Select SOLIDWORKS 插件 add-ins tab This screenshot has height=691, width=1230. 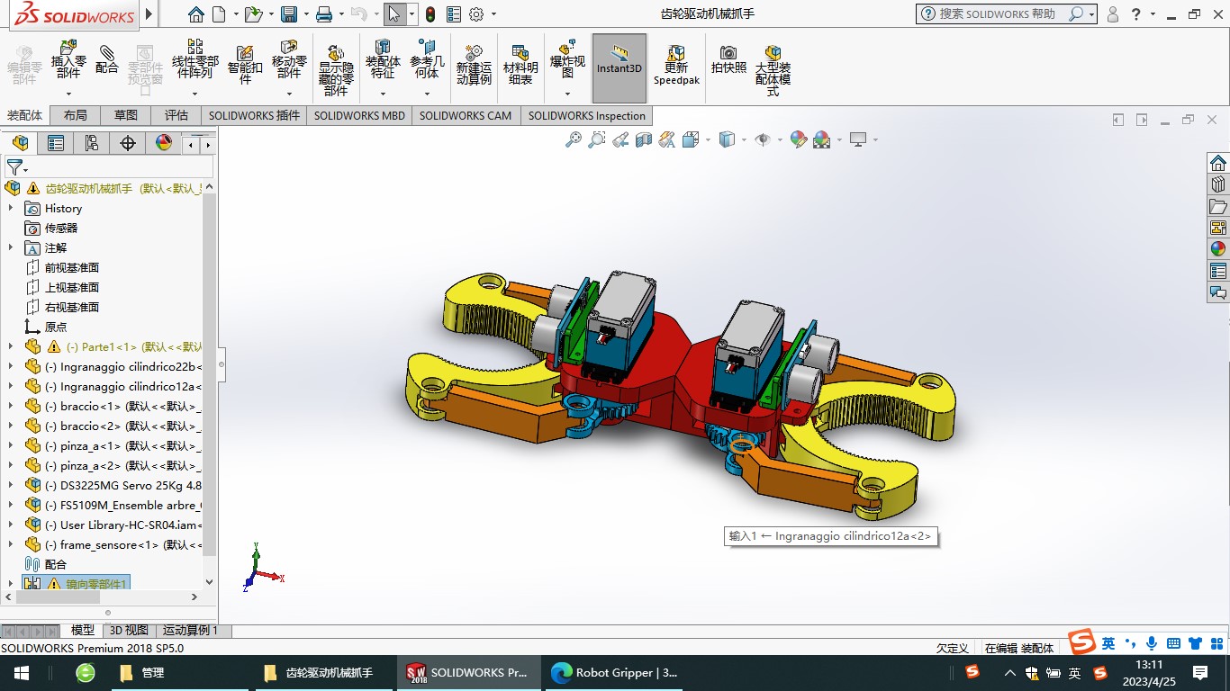point(254,115)
